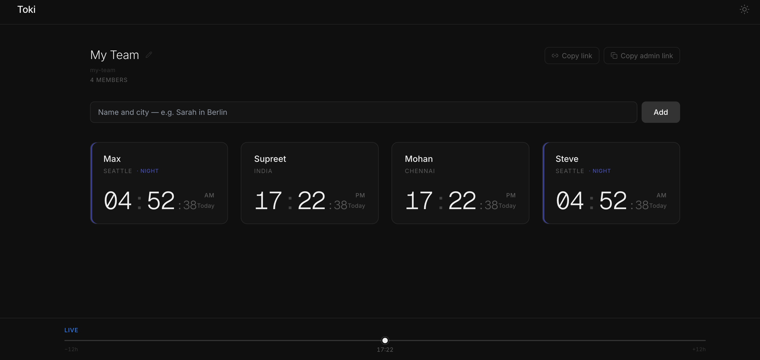Select Supreet's India time card
Viewport: 760px width, 360px height.
(309, 183)
